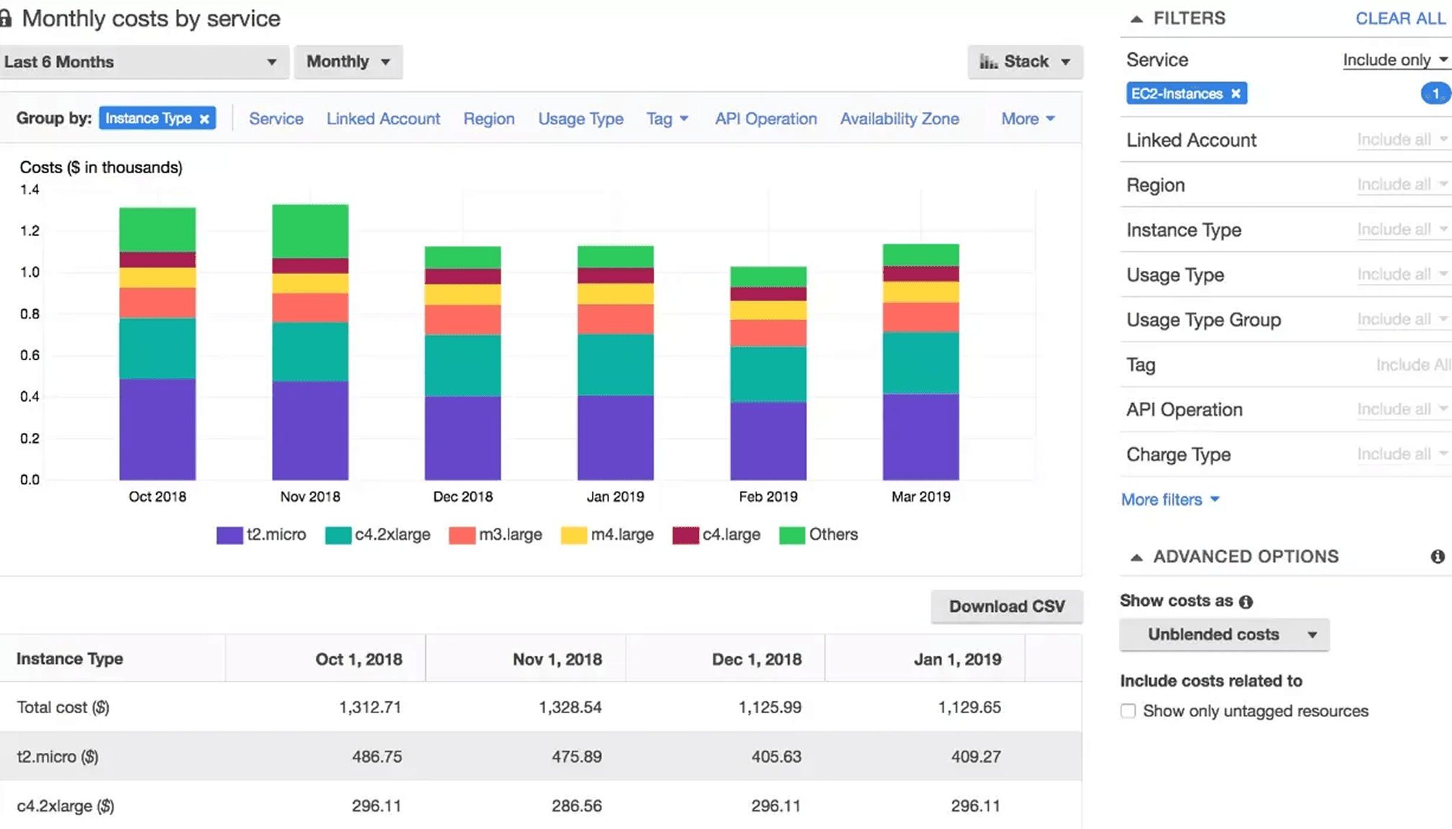
Task: Open the Stack chart style dropdown
Action: pyautogui.click(x=1025, y=62)
